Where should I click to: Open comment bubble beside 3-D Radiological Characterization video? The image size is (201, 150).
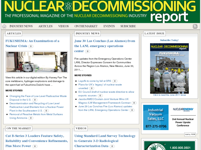pyautogui.click(x=112, y=146)
